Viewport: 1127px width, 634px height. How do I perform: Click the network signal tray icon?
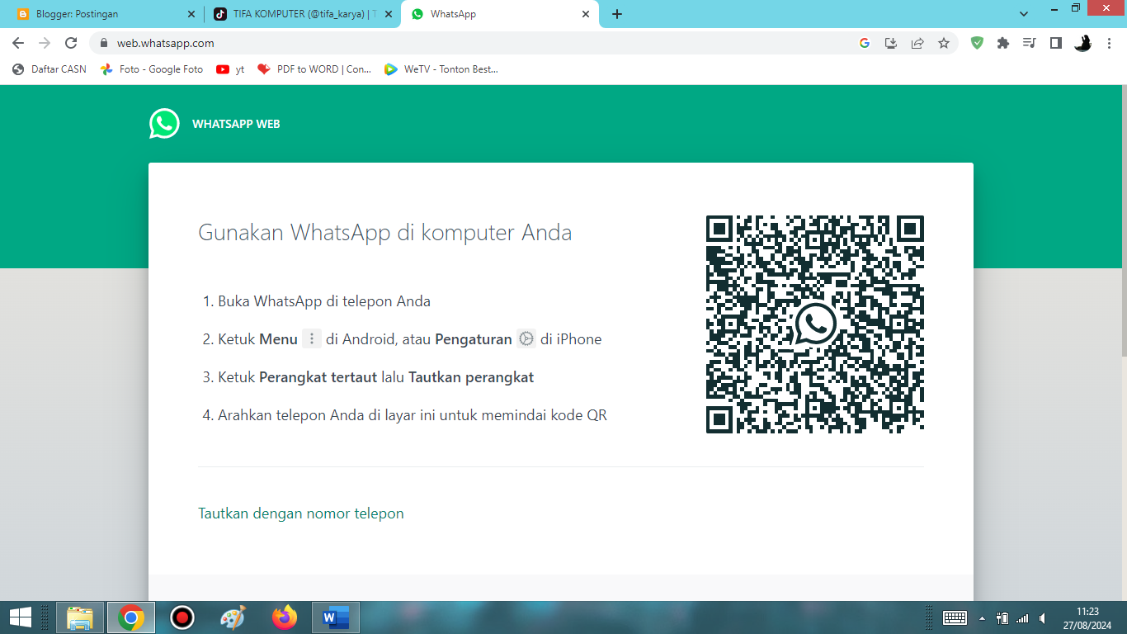pos(1023,617)
